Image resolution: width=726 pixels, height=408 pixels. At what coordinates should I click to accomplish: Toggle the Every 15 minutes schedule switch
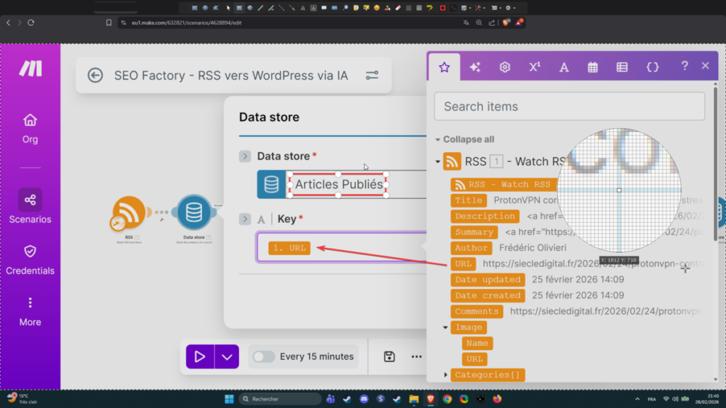pyautogui.click(x=264, y=356)
